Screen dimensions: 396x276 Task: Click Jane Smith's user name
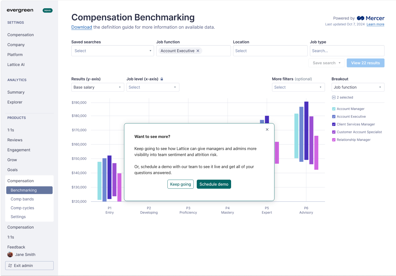point(25,255)
